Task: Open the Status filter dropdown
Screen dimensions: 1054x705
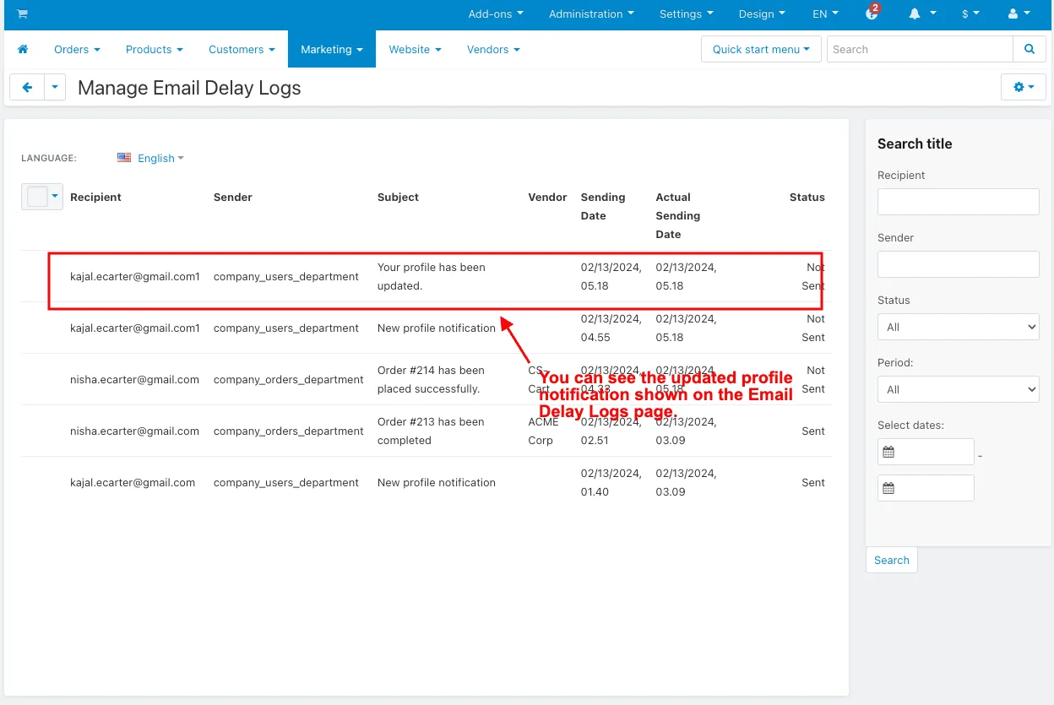Action: (958, 327)
